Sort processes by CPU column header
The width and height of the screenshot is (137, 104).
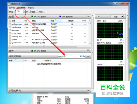(81, 21)
